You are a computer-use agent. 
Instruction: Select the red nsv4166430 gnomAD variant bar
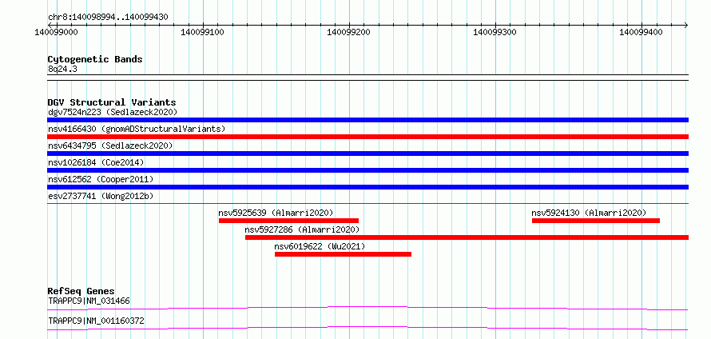367,137
